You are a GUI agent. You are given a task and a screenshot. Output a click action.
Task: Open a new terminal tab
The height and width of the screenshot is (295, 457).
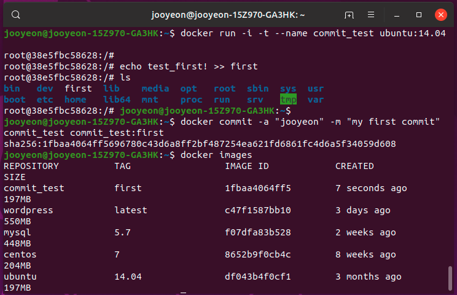click(349, 15)
